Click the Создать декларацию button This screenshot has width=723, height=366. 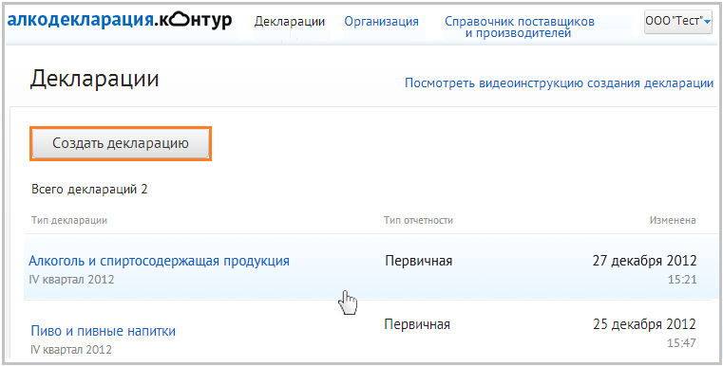pyautogui.click(x=121, y=143)
